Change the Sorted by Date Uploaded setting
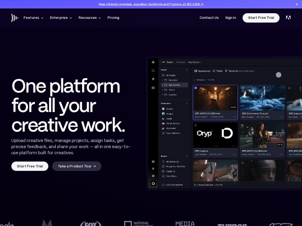The image size is (302, 226). coord(240,71)
